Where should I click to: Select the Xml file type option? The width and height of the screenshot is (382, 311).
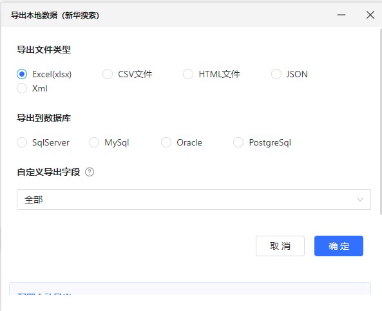pyautogui.click(x=22, y=88)
